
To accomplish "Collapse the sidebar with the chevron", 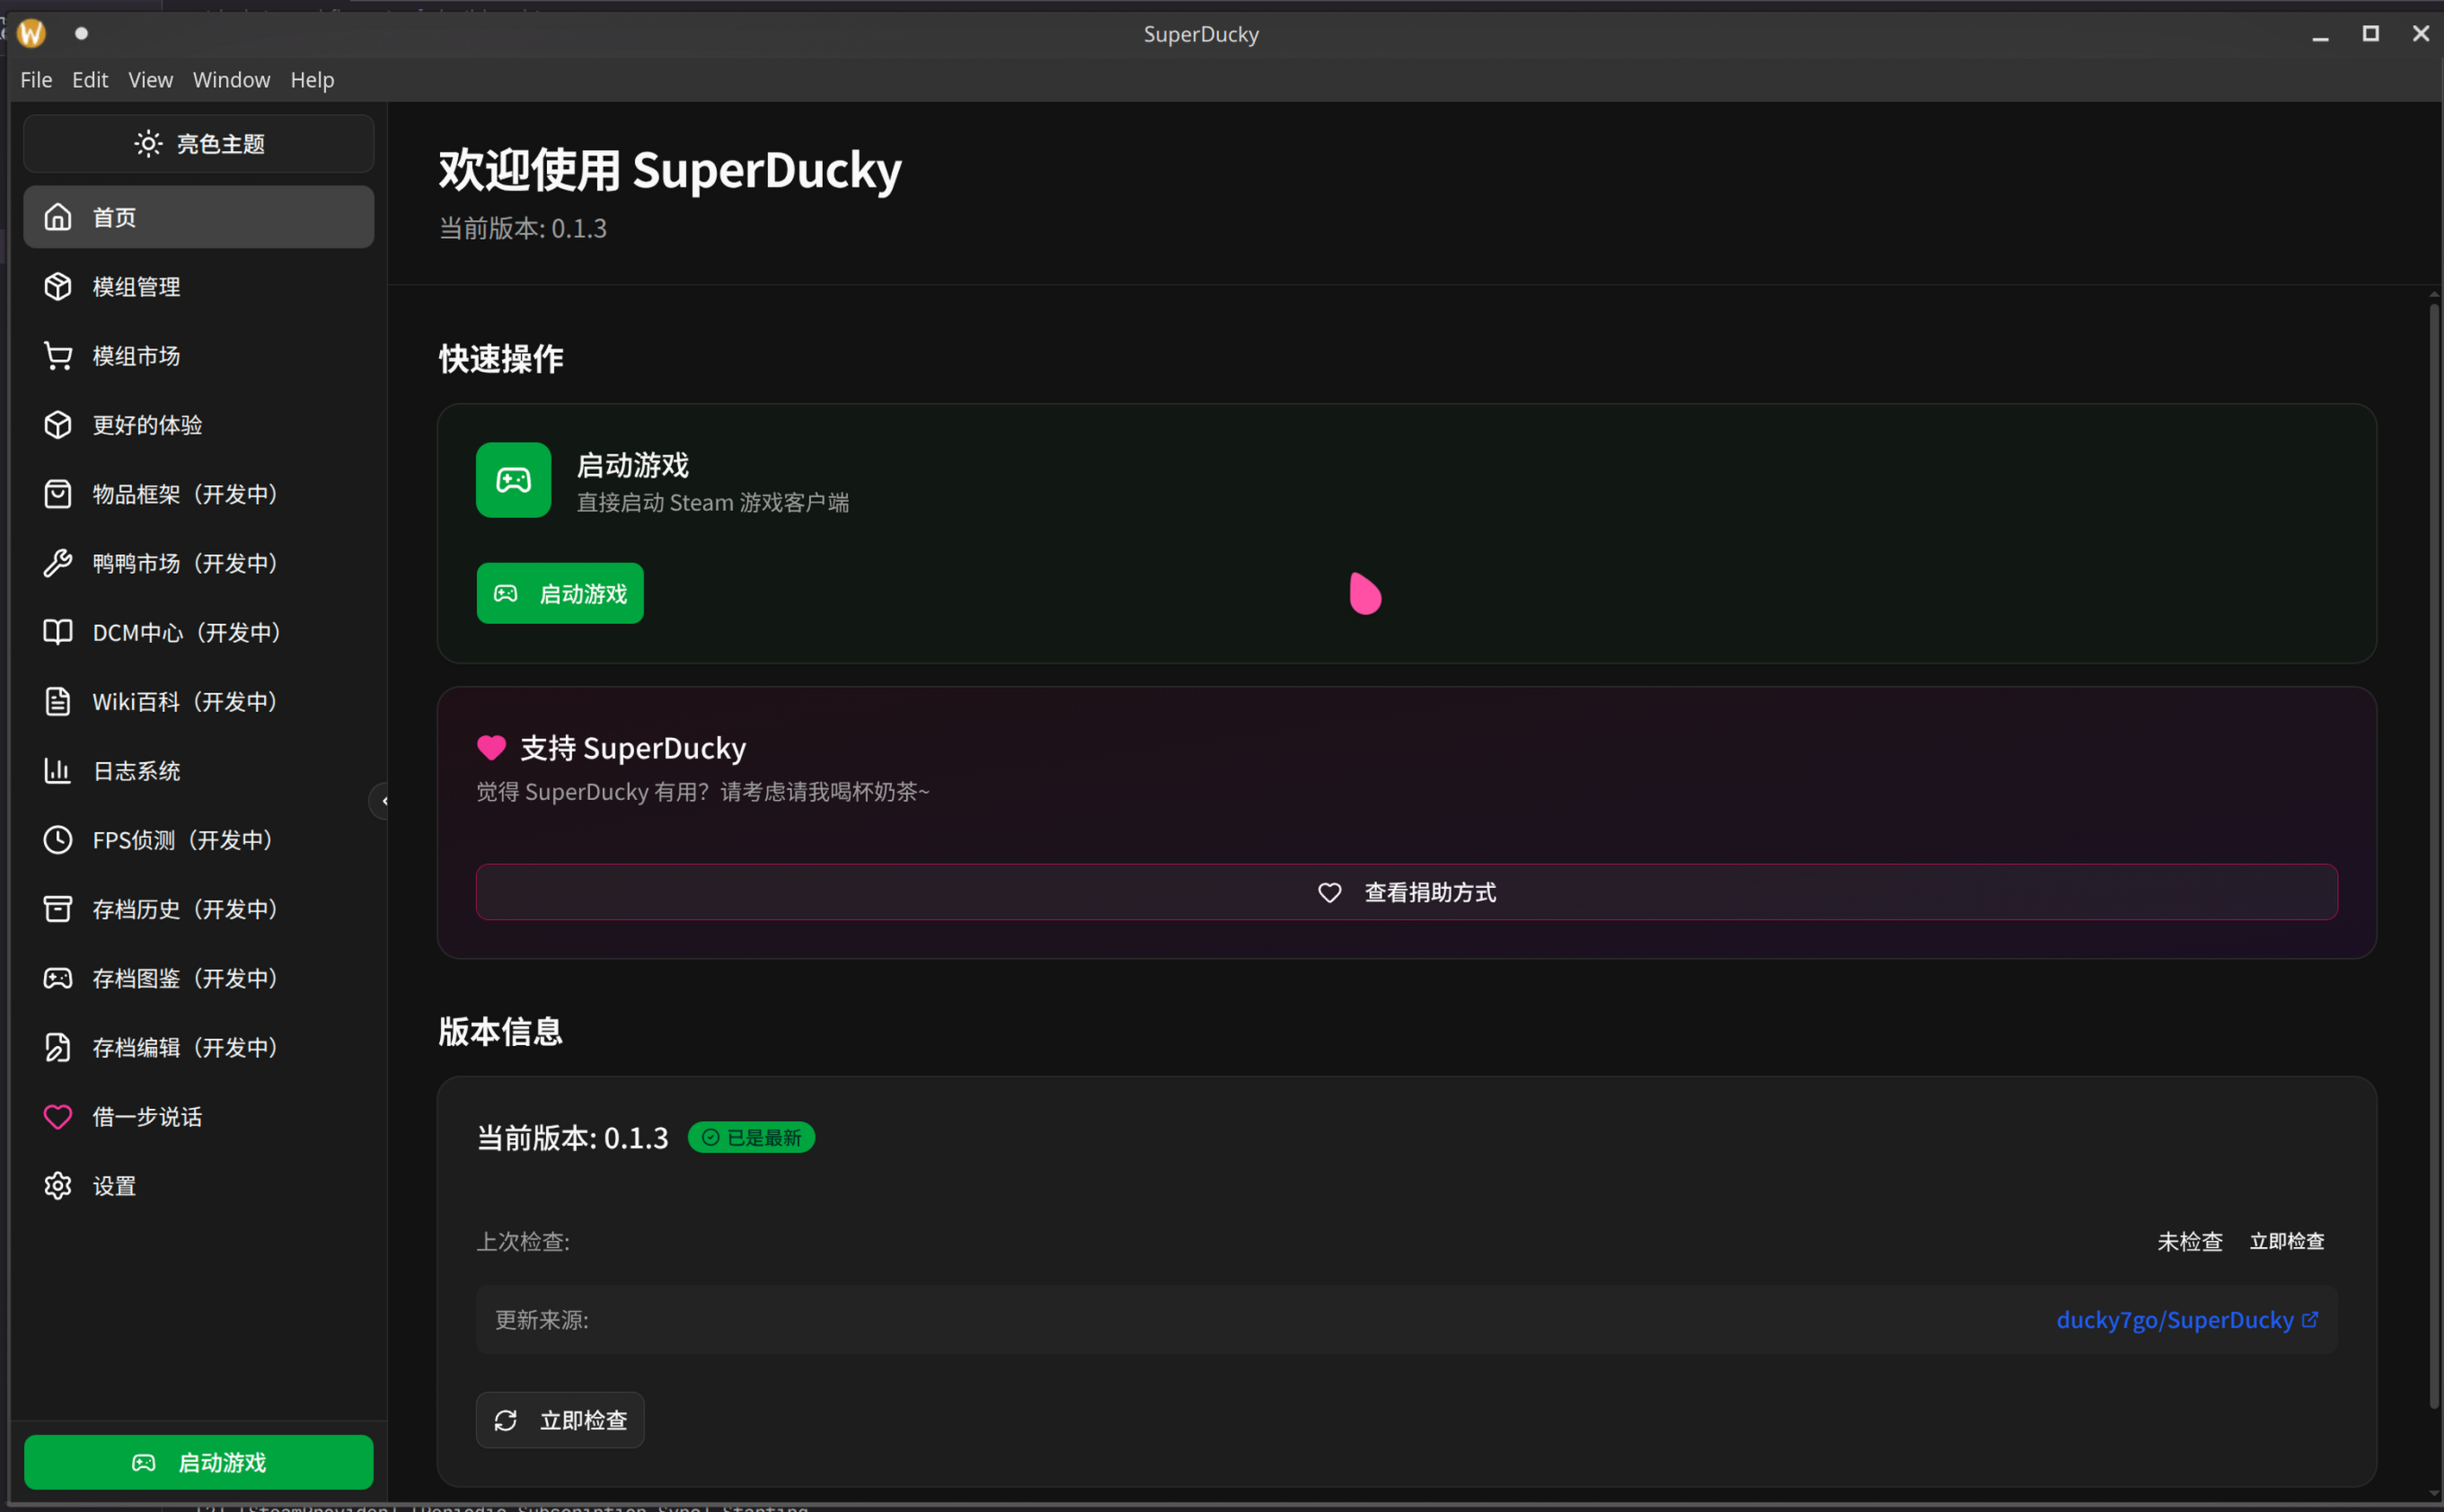I will click(384, 800).
